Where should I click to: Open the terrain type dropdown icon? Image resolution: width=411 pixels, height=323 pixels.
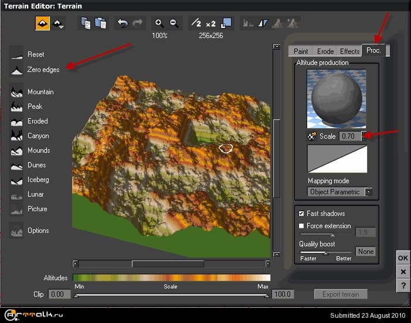(x=58, y=24)
